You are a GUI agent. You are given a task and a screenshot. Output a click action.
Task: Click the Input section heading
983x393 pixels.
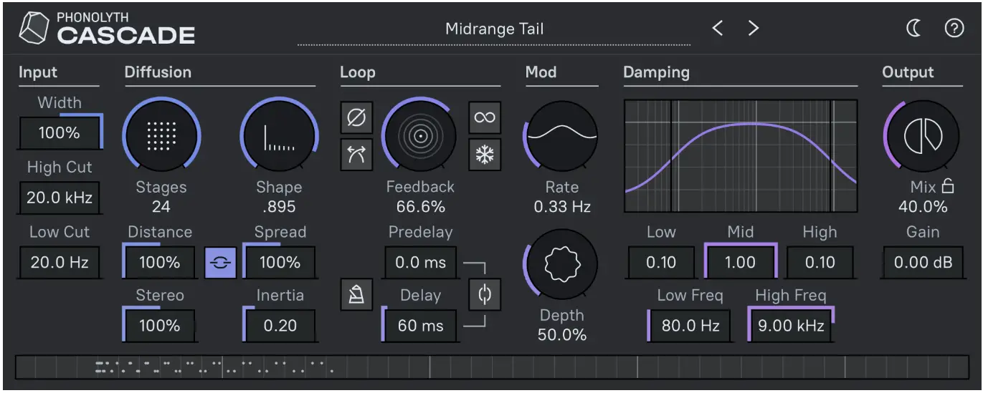pos(38,72)
